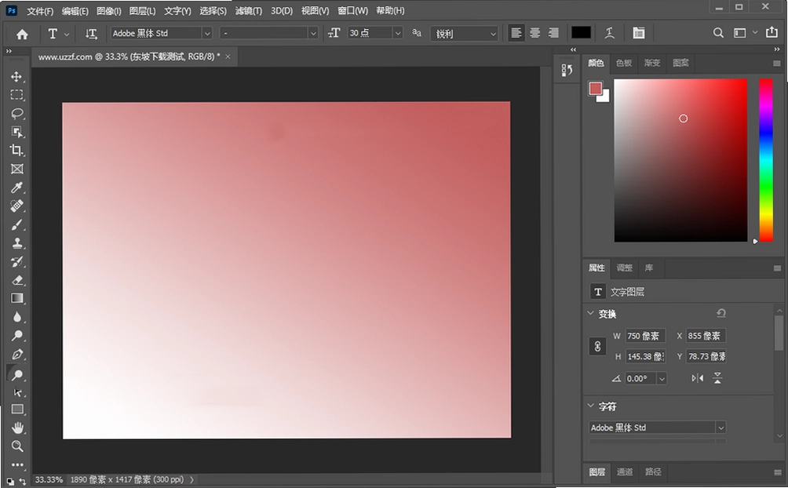Switch to the 调整 tab
This screenshot has height=488, width=788.
(x=624, y=268)
